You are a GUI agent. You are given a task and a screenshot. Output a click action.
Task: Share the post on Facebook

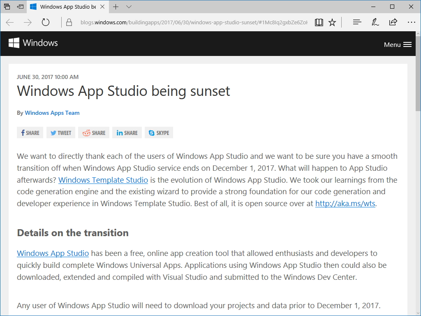tap(30, 132)
